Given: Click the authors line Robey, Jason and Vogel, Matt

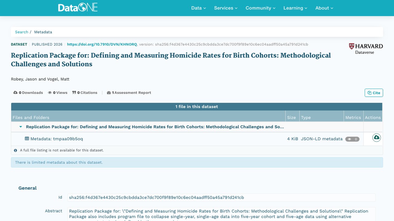Looking at the screenshot, I should tap(40, 79).
